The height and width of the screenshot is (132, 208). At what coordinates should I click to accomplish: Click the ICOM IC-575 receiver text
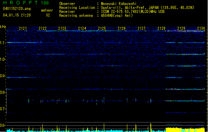tap(133, 12)
